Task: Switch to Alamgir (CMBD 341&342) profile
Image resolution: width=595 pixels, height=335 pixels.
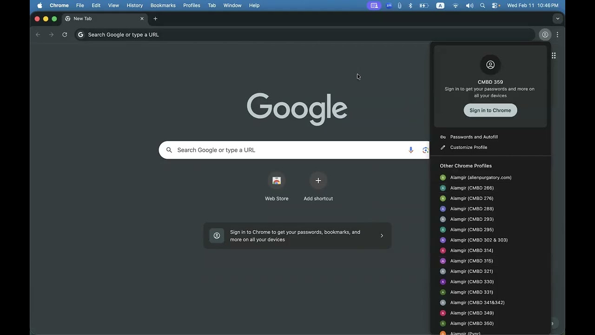Action: click(490, 302)
